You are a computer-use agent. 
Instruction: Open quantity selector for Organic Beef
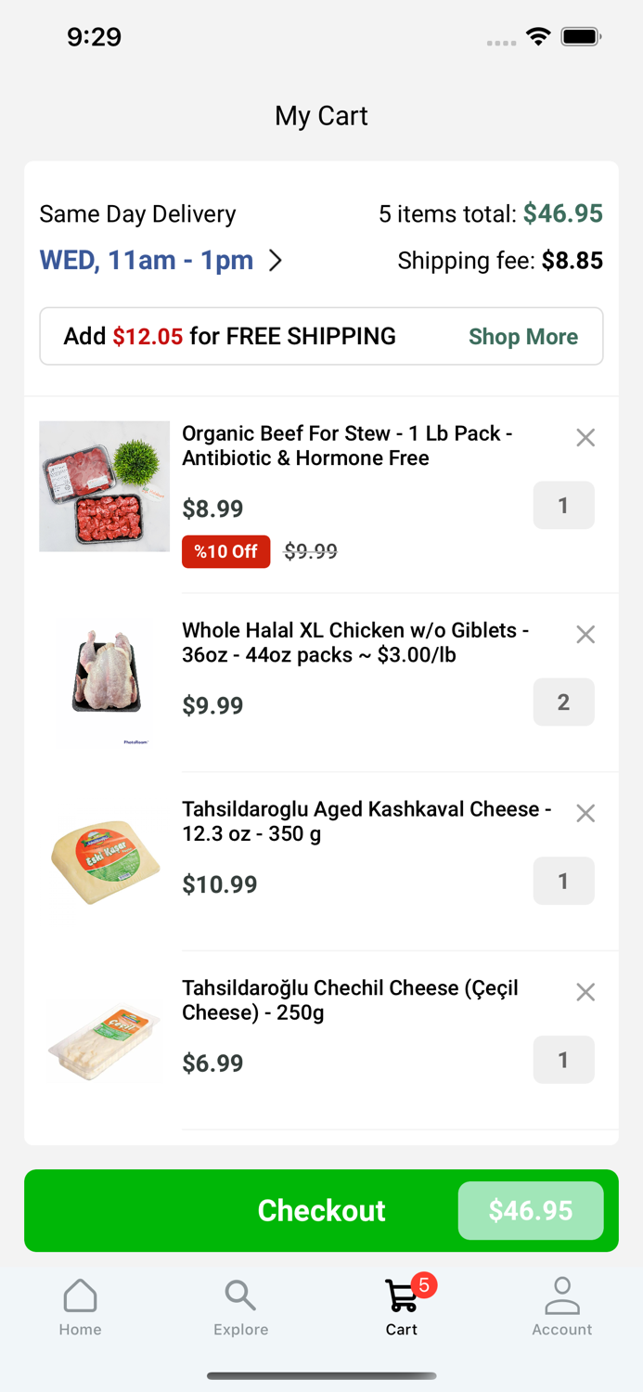[563, 506]
